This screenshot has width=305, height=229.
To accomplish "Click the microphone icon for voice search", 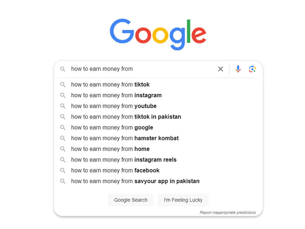I will (x=238, y=69).
